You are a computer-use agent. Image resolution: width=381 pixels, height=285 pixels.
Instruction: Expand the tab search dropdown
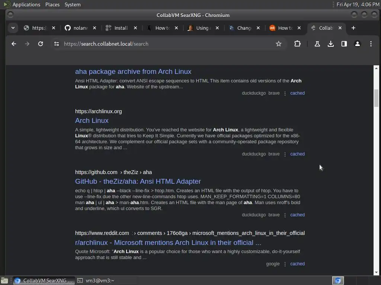tap(13, 28)
